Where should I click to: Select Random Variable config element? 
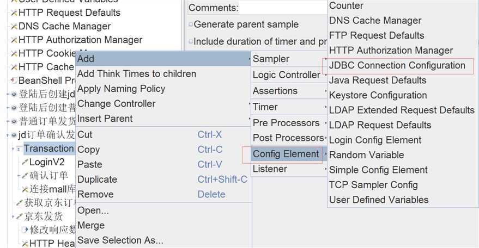point(366,154)
